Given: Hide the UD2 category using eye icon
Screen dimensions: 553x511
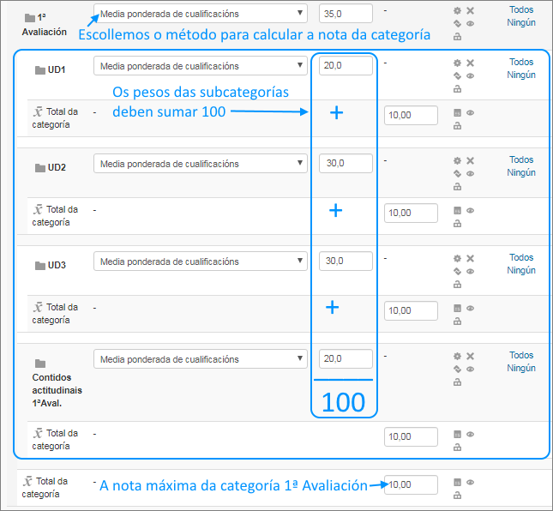Looking at the screenshot, I should pos(470,173).
